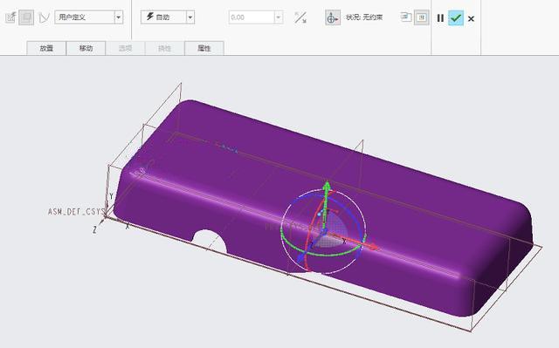Screen dimensions: 559x348
Task: Select the blue Z-axis dragger arrow
Action: [x=301, y=257]
